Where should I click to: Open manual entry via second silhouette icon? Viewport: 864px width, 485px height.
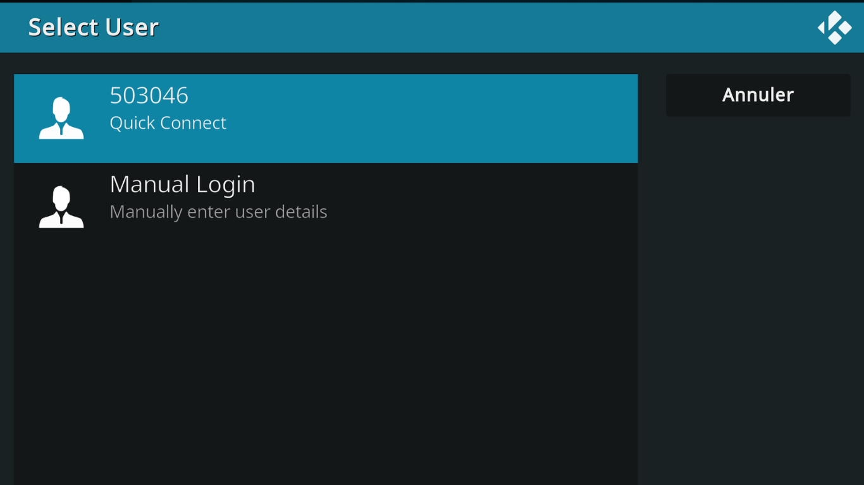[61, 207]
